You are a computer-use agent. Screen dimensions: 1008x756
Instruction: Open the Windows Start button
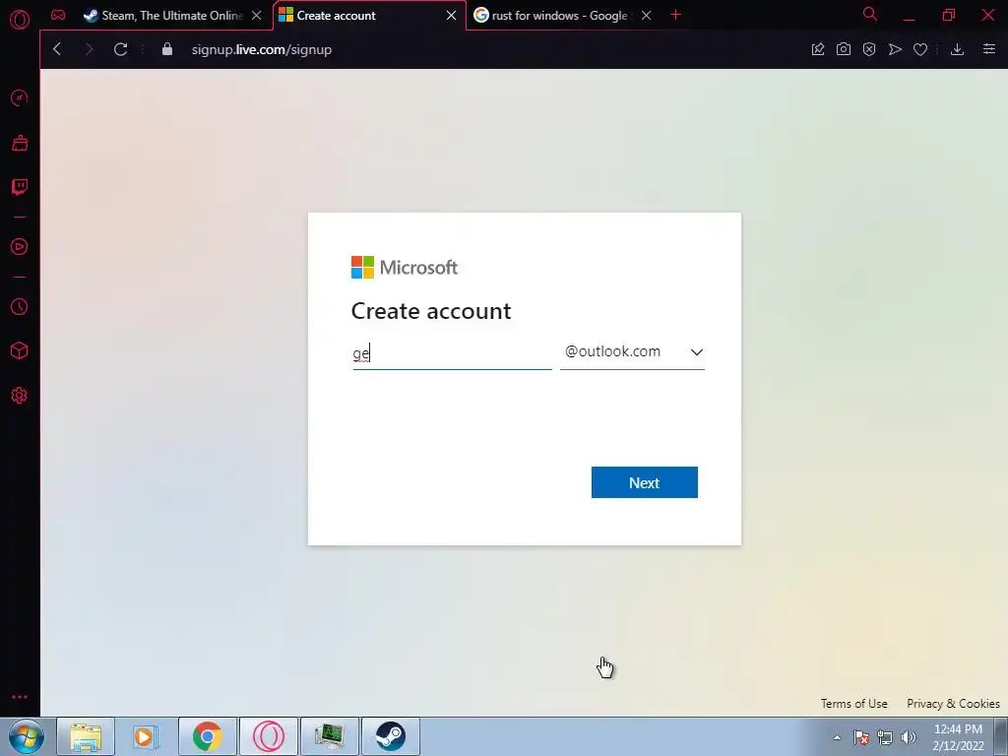coord(25,736)
